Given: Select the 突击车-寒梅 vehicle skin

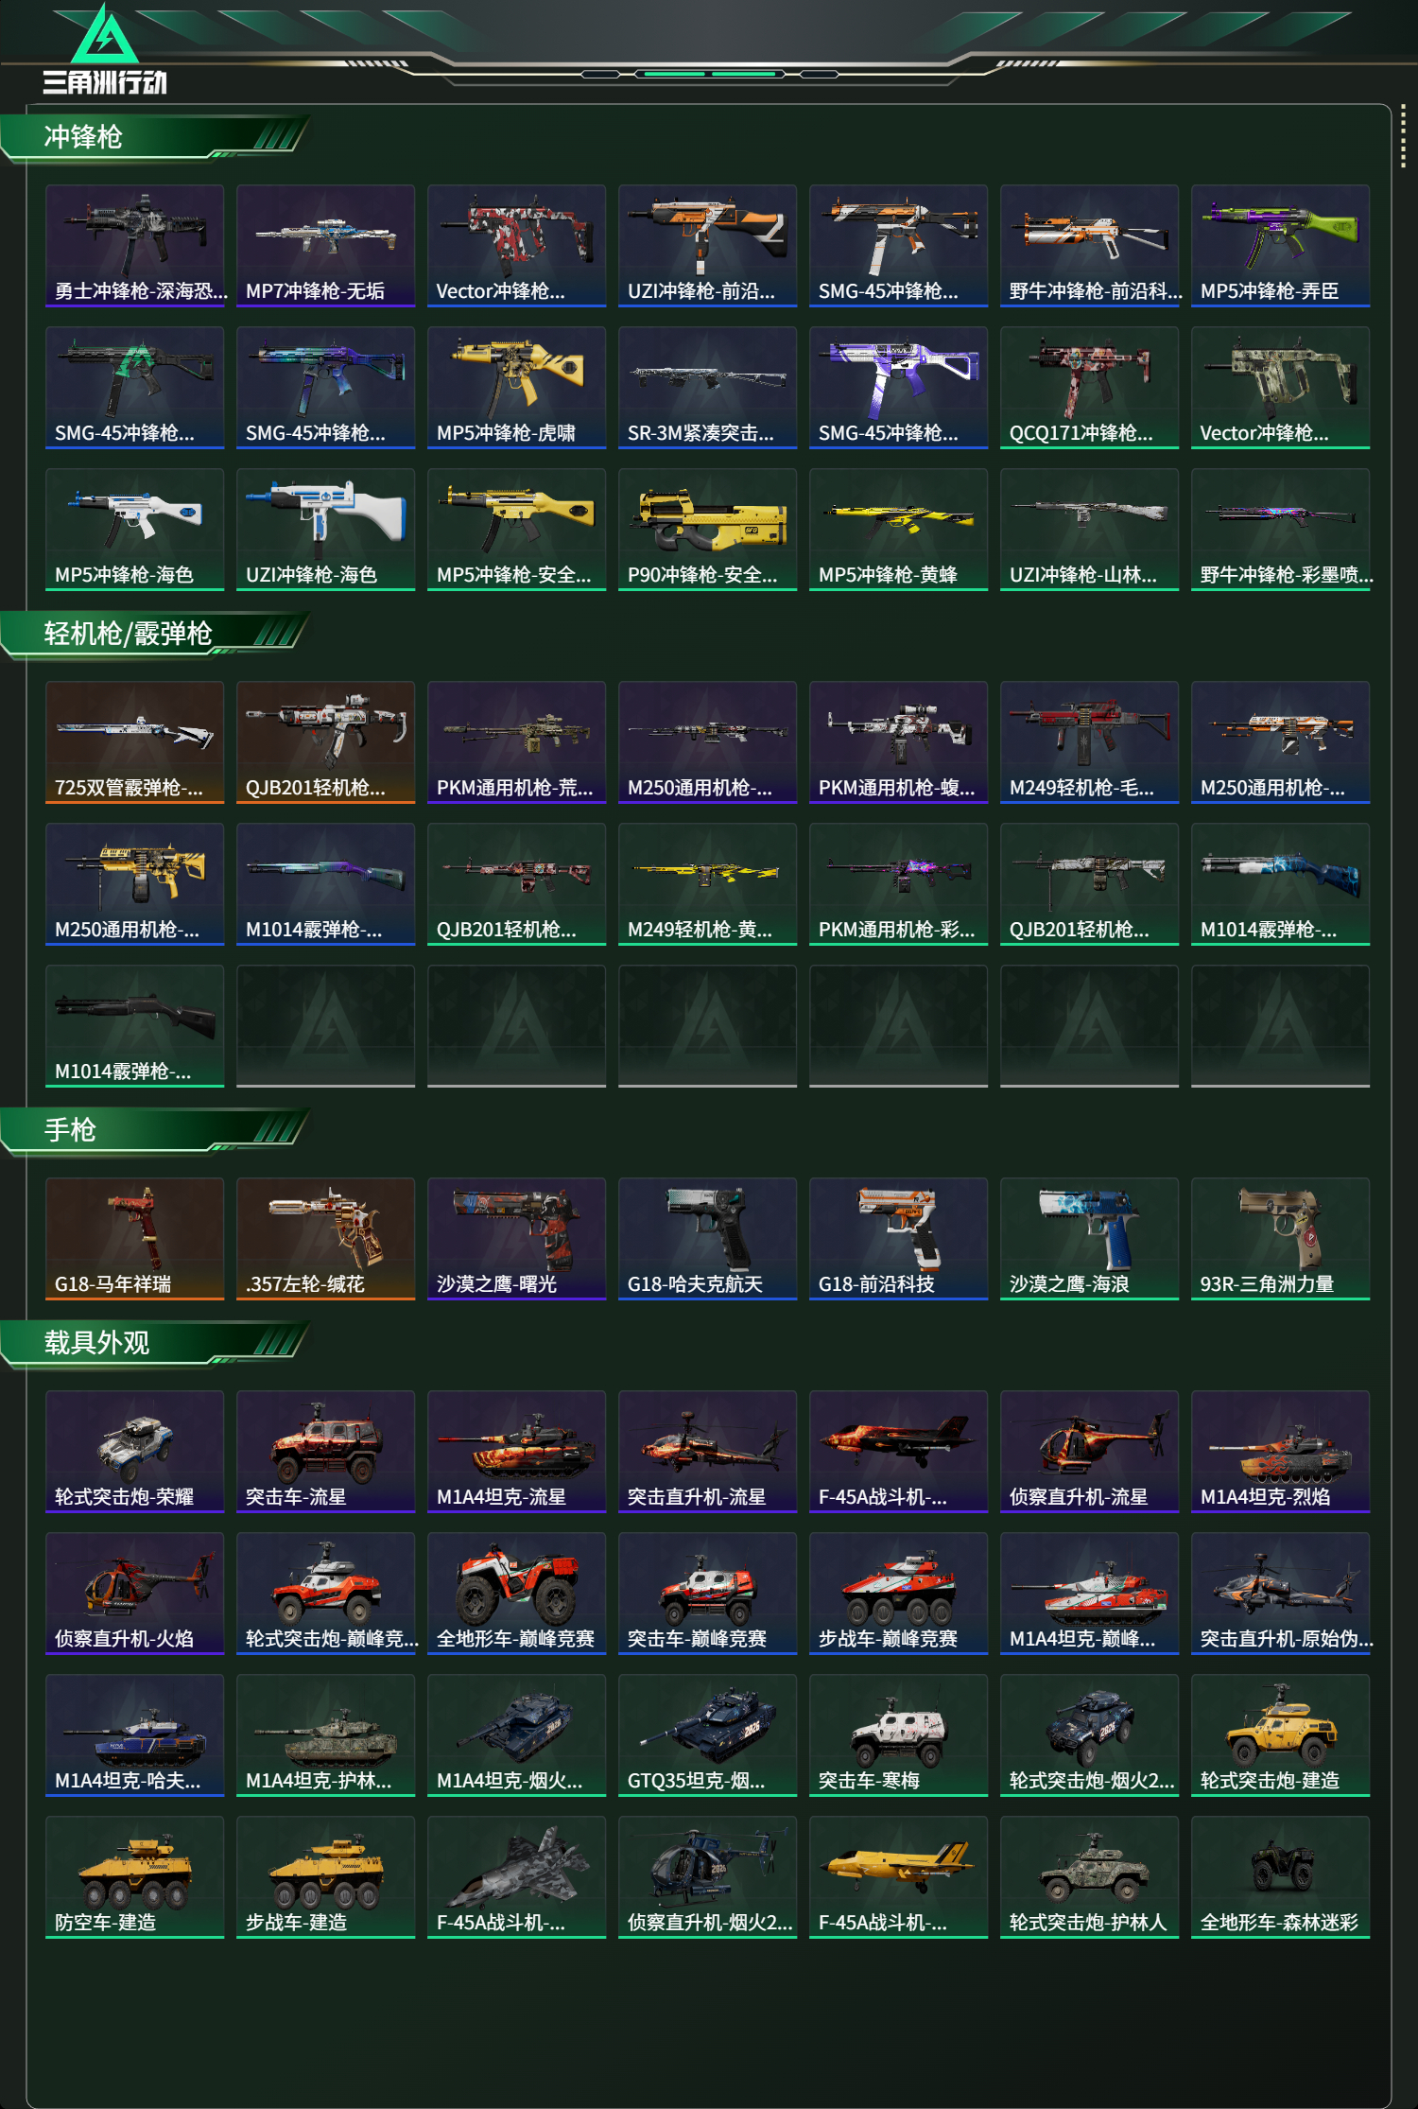Looking at the screenshot, I should pos(898,1735).
